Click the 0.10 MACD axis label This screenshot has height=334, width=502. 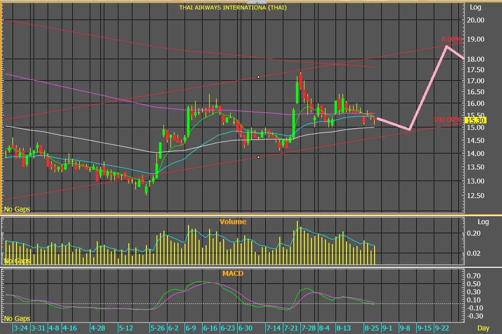click(473, 300)
